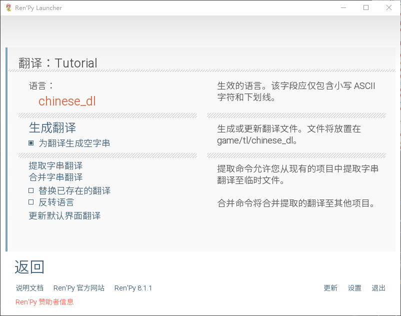Maximize the Ren'Py Launcher window
This screenshot has width=401, height=316.
click(366, 7)
